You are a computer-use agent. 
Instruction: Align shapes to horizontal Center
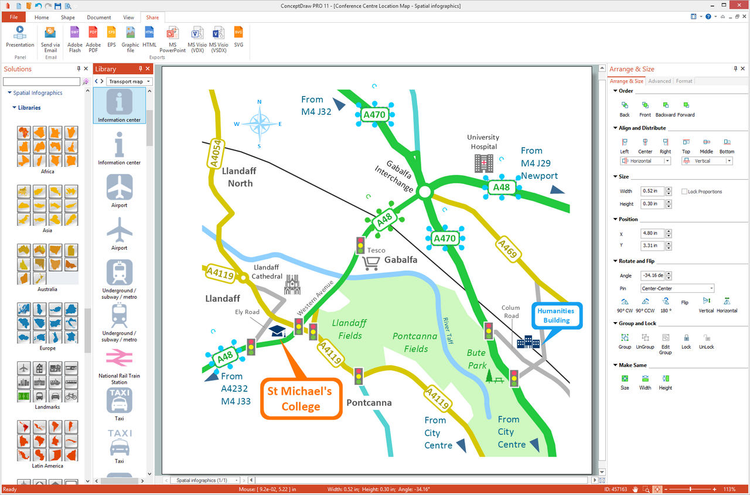pos(645,146)
